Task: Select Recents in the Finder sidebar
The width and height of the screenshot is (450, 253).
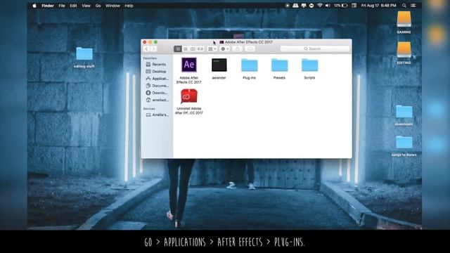Action: coord(156,64)
